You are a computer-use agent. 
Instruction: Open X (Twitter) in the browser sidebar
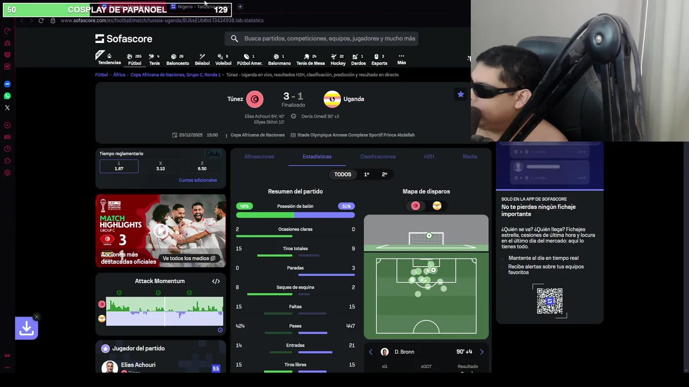point(8,107)
